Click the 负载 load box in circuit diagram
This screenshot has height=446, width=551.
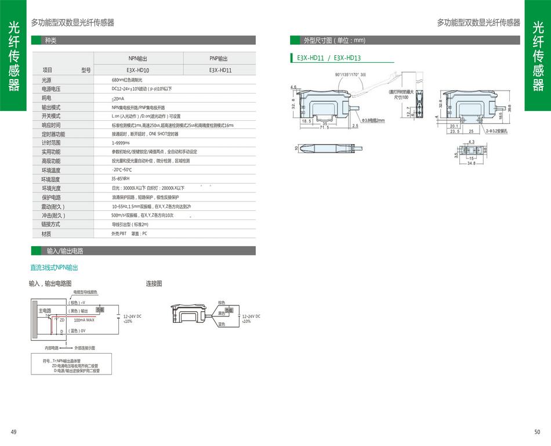(100, 310)
